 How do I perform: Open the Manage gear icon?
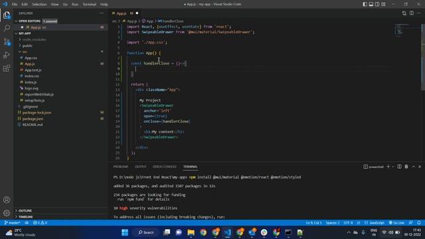point(7,213)
